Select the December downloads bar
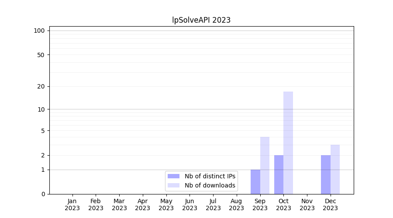The height and width of the screenshot is (218, 393). 335,169
